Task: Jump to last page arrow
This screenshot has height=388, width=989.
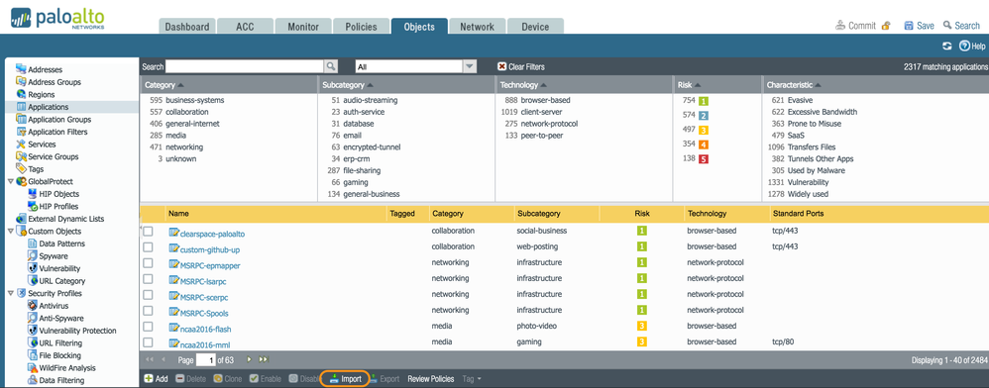Action: pos(264,359)
